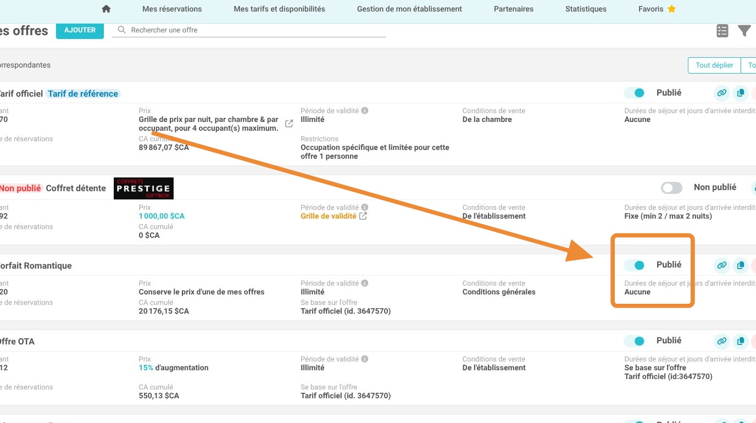Image resolution: width=756 pixels, height=423 pixels.
Task: Show validity period info for Offre OTA
Action: [365, 359]
